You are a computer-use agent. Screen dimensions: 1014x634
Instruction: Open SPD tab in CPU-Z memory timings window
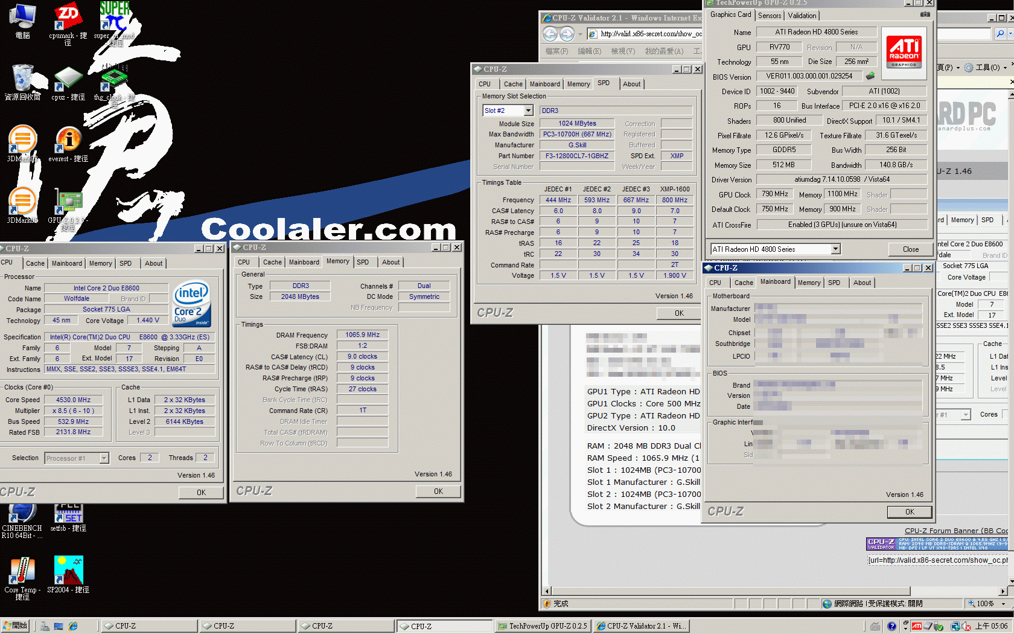[363, 262]
